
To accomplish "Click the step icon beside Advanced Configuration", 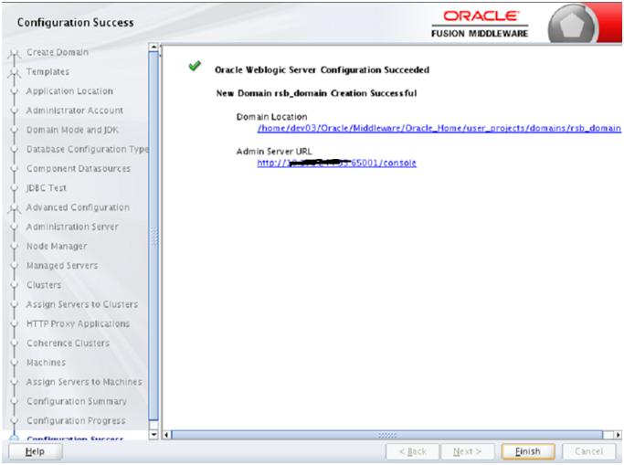I will 15,208.
